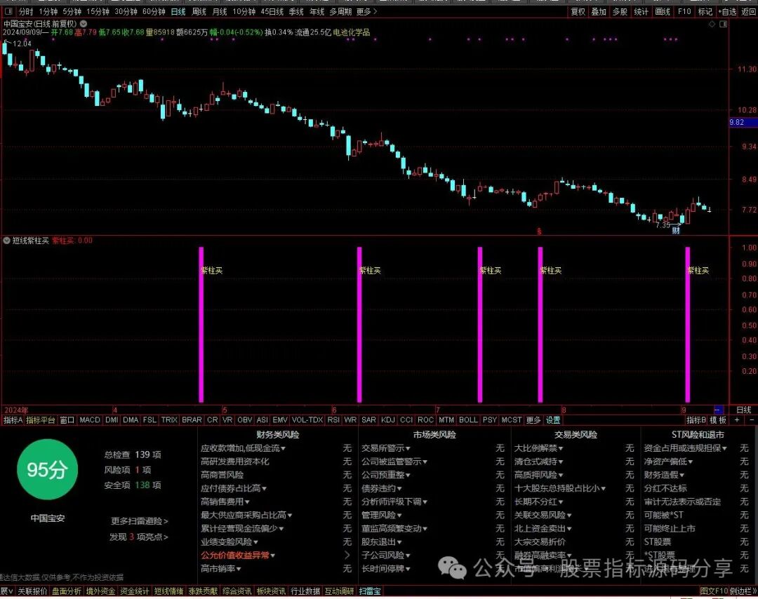This screenshot has width=758, height=599.
Task: Open the 资金统计 bottom tab
Action: coord(135,591)
